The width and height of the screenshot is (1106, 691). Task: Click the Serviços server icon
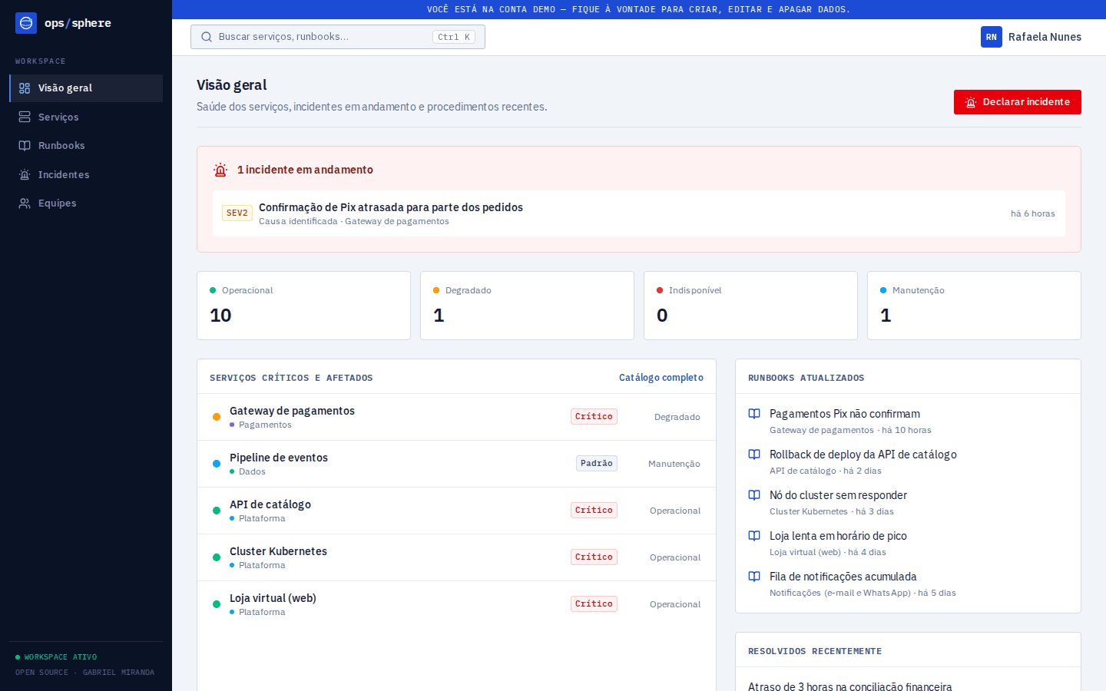25,117
